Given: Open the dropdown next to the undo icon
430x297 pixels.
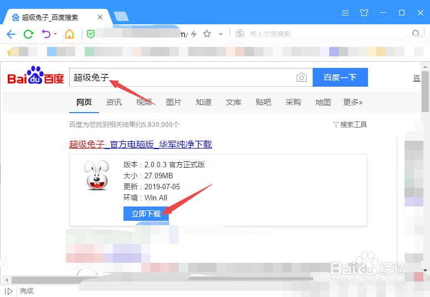Looking at the screenshot, I should 55,34.
